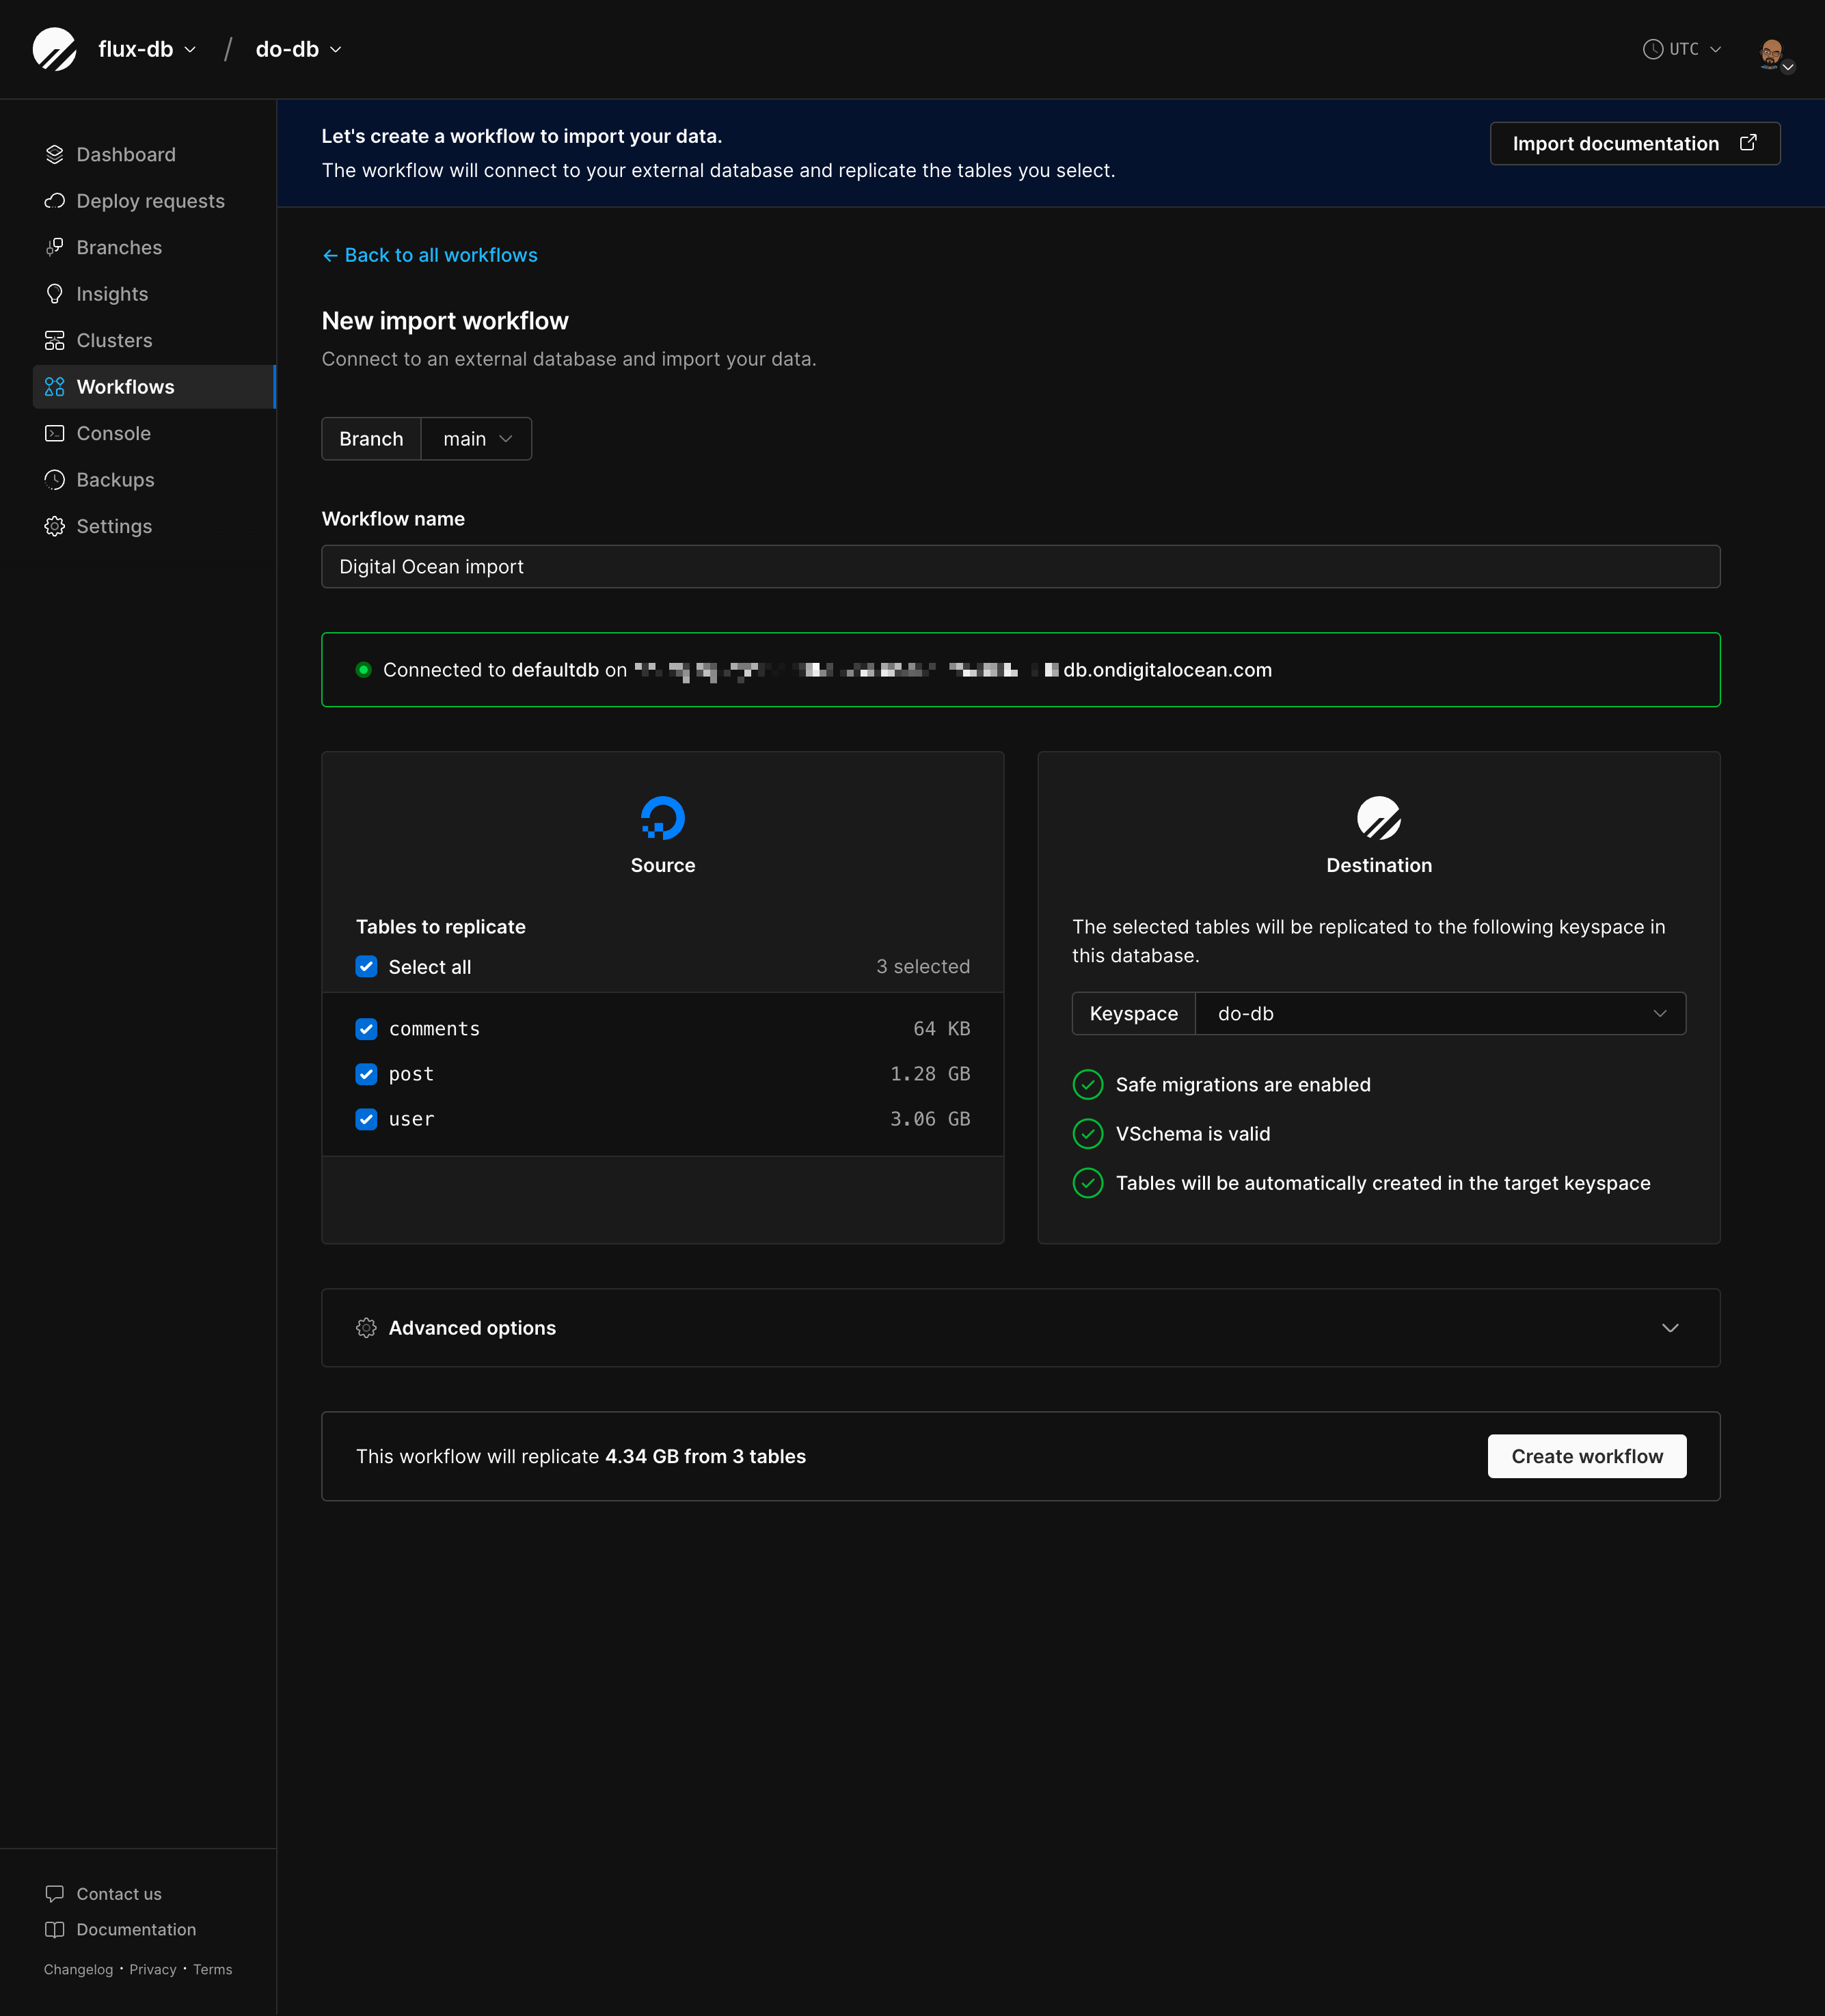Select Deploy requests in the sidebar
1825x2016 pixels.
click(x=150, y=201)
